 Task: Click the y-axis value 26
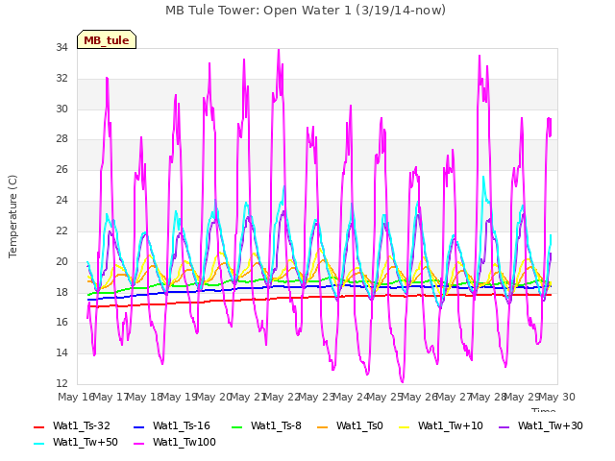[61, 169]
